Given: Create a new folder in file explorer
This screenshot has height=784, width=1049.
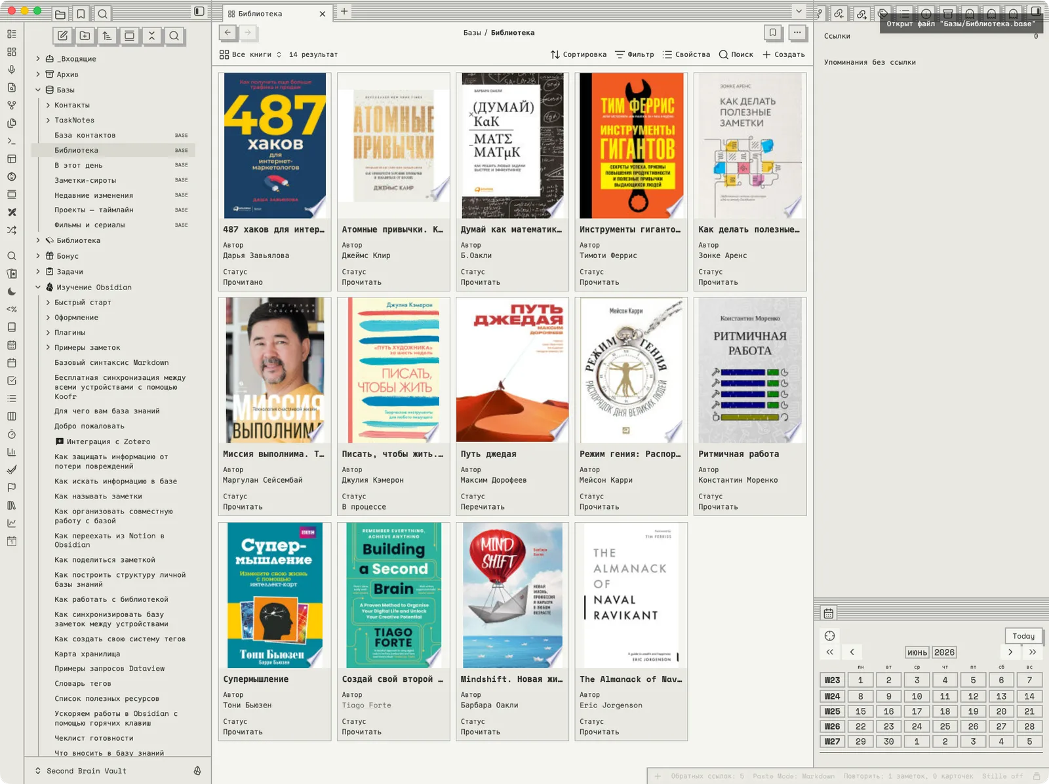Looking at the screenshot, I should click(85, 36).
